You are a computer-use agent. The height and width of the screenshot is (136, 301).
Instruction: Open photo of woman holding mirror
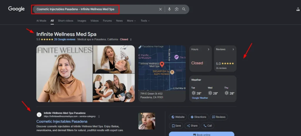(103, 88)
